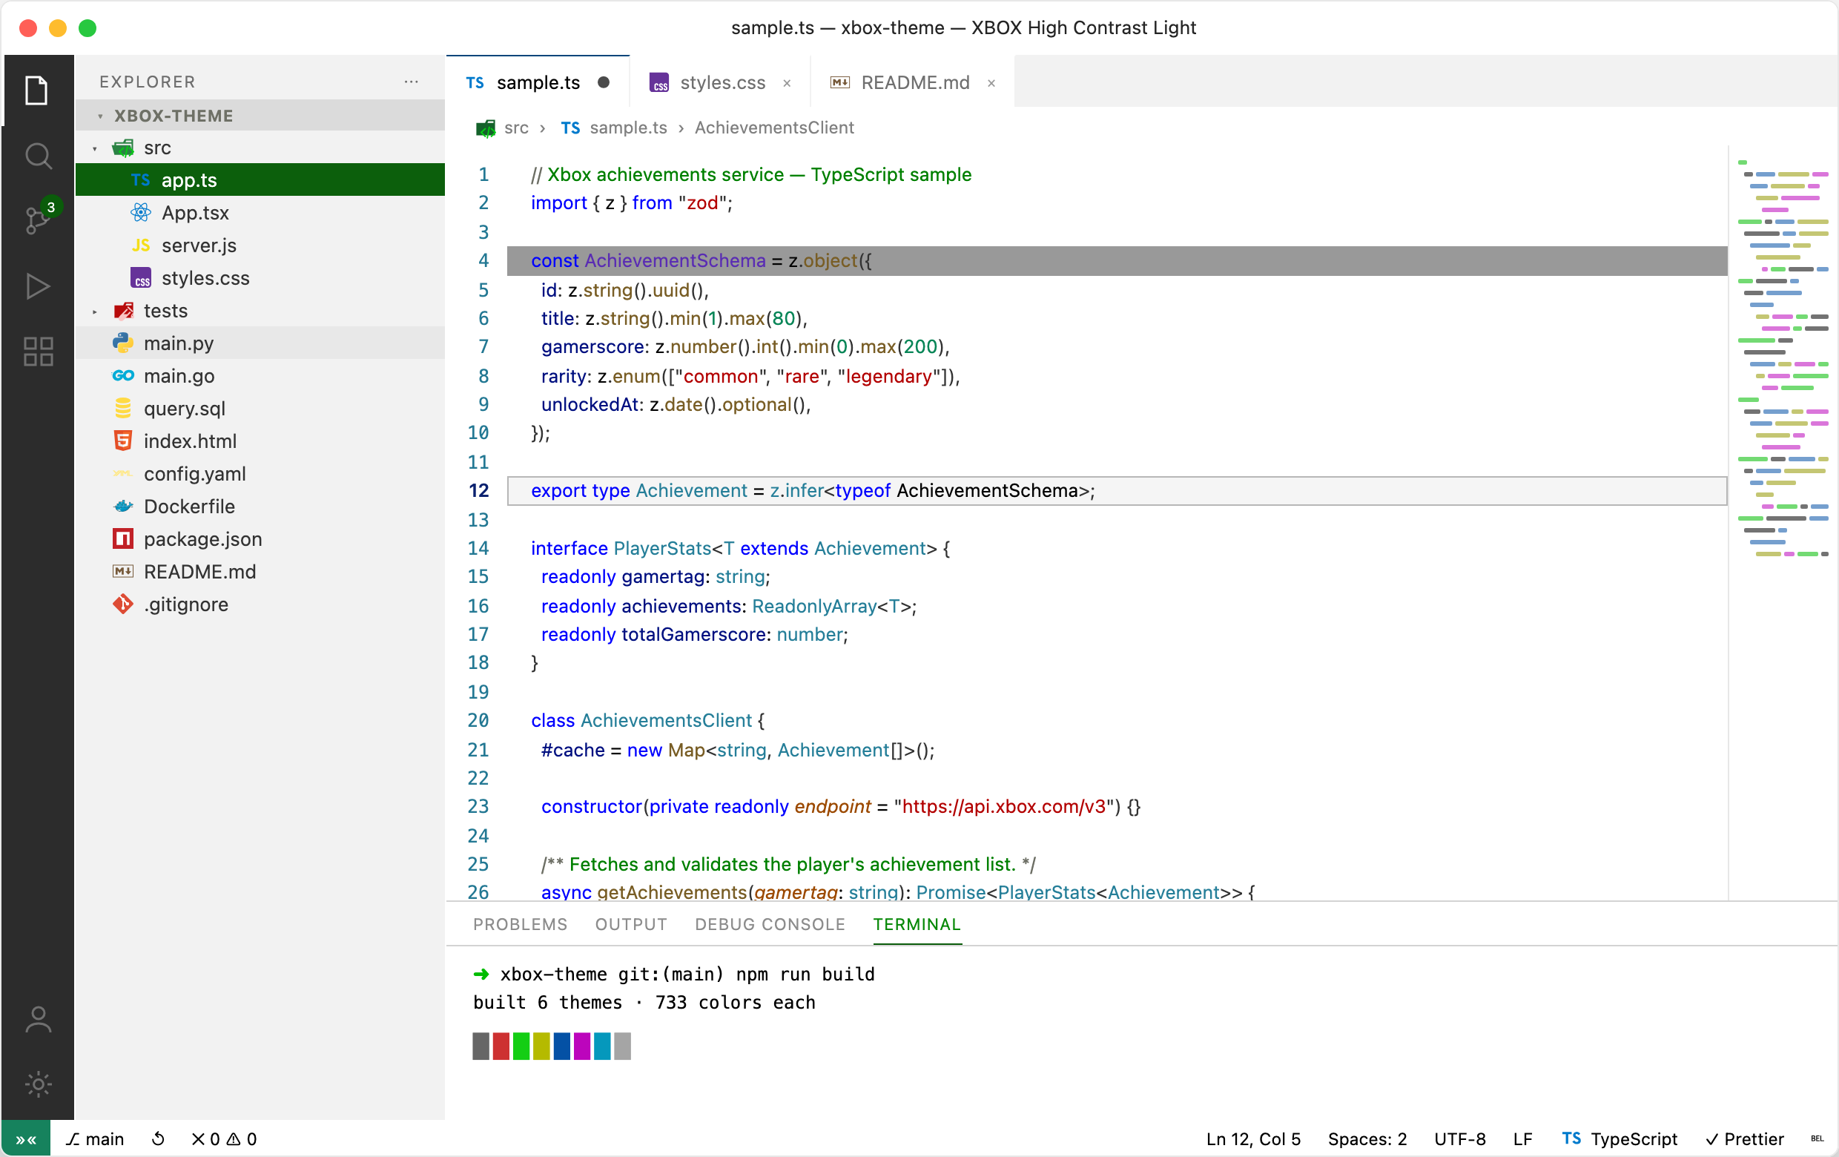Click the green color block in terminal
The height and width of the screenshot is (1157, 1839).
point(521,1046)
